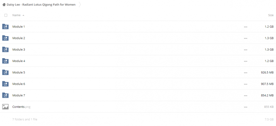Sort the list by Size
This screenshot has height=126, width=276.
point(271,15)
